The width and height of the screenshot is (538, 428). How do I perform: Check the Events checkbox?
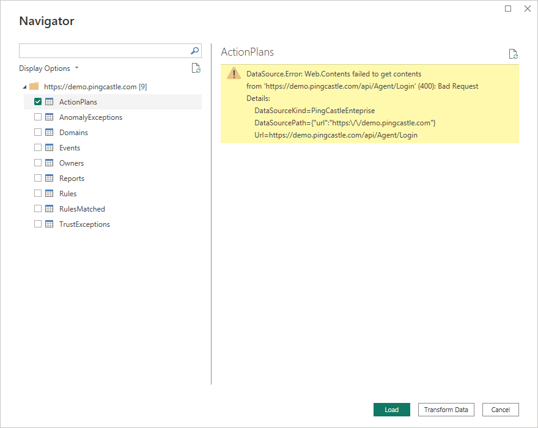38,147
